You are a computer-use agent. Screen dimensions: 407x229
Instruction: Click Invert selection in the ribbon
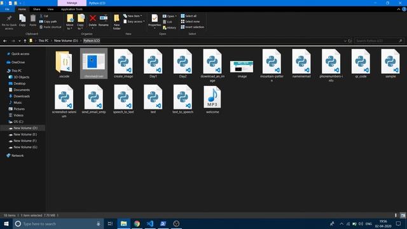192,27
